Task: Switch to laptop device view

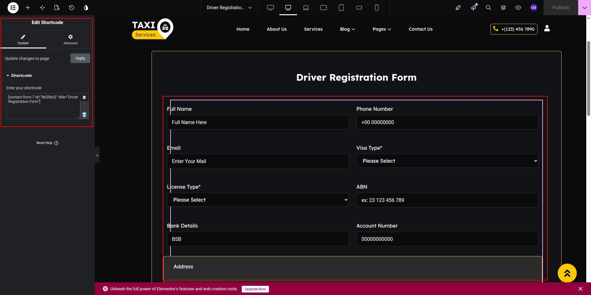Action: [306, 8]
